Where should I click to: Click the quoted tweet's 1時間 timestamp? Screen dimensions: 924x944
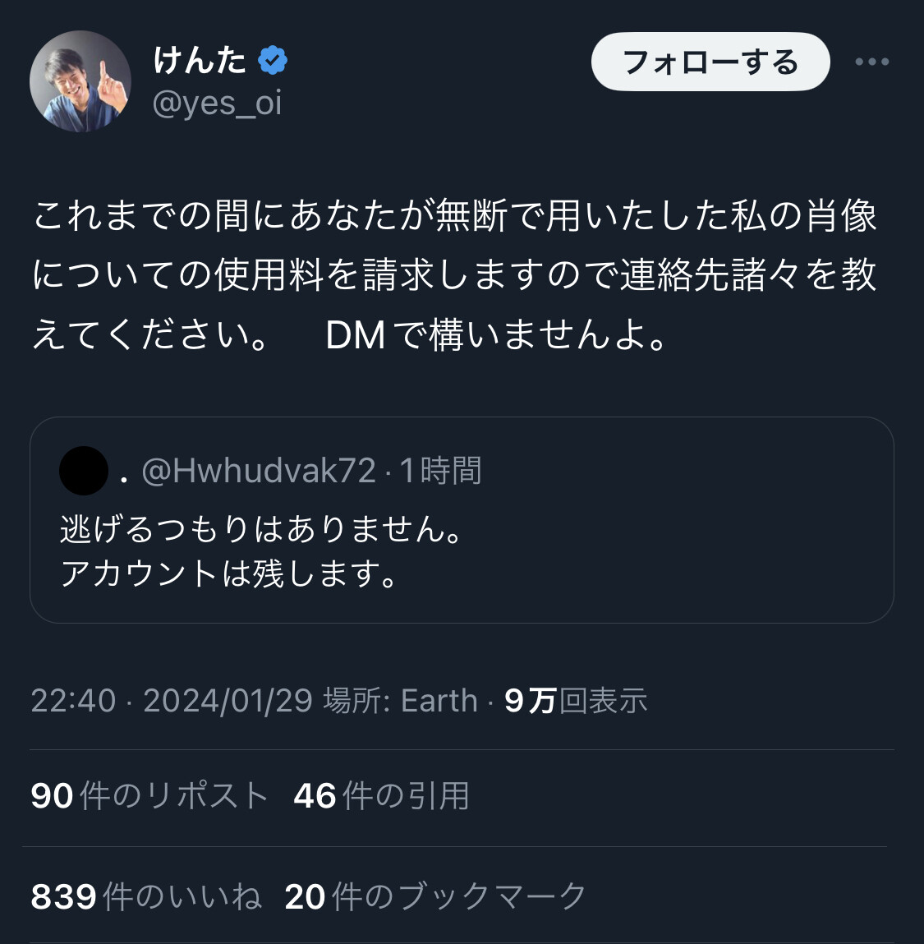(440, 471)
